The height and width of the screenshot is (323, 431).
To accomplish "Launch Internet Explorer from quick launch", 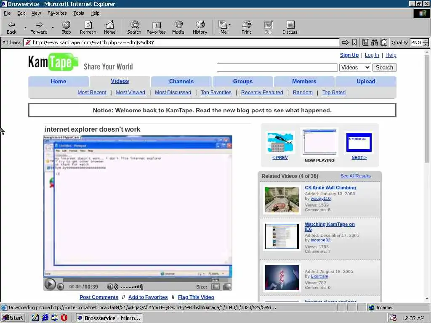I will click(x=45, y=318).
